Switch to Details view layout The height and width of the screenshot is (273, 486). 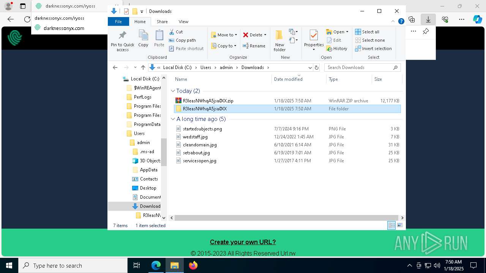[391, 225]
